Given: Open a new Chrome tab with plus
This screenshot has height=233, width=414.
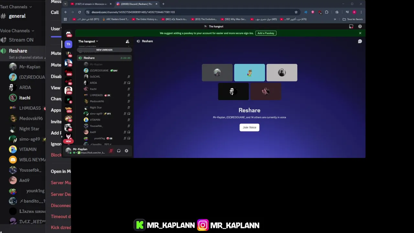Looking at the screenshot, I should (163, 4).
